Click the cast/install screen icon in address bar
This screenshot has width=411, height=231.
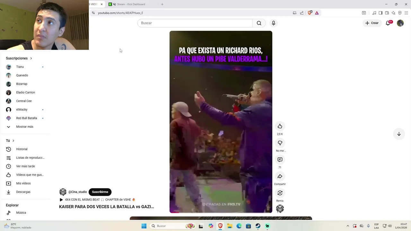click(294, 13)
